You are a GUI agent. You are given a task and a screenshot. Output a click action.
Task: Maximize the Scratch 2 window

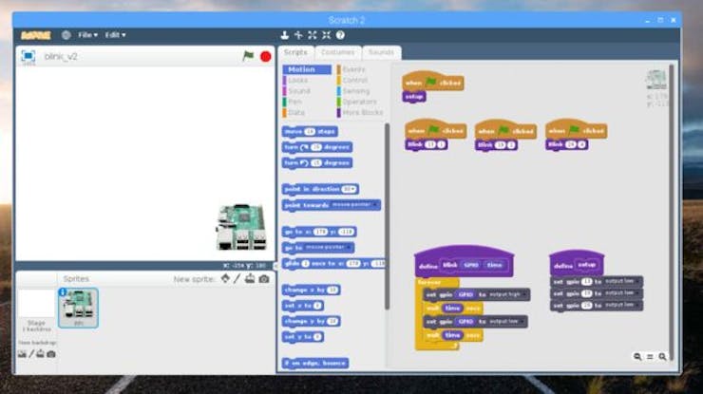[660, 20]
